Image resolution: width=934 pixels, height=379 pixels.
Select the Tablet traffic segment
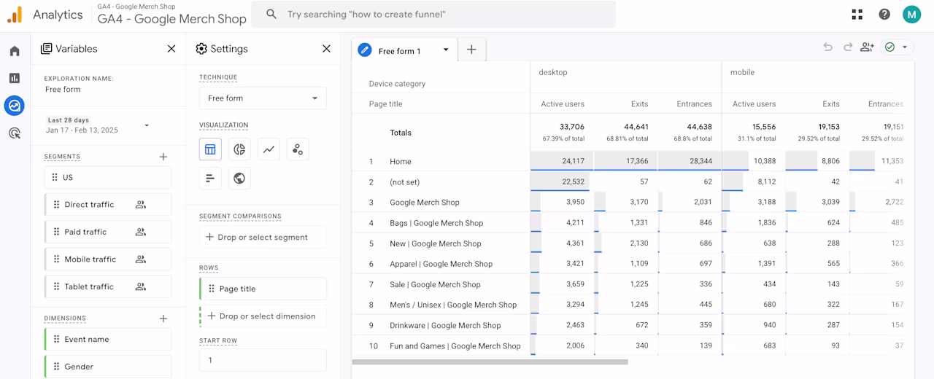pos(108,286)
